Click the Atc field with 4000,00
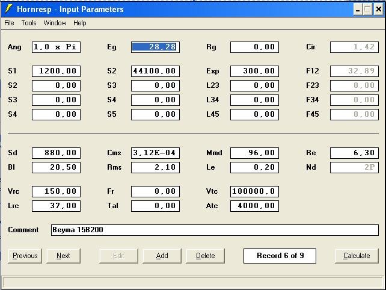The image size is (386, 290). point(254,206)
